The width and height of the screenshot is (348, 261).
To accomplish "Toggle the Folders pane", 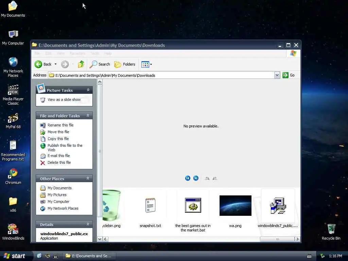I will tap(125, 64).
